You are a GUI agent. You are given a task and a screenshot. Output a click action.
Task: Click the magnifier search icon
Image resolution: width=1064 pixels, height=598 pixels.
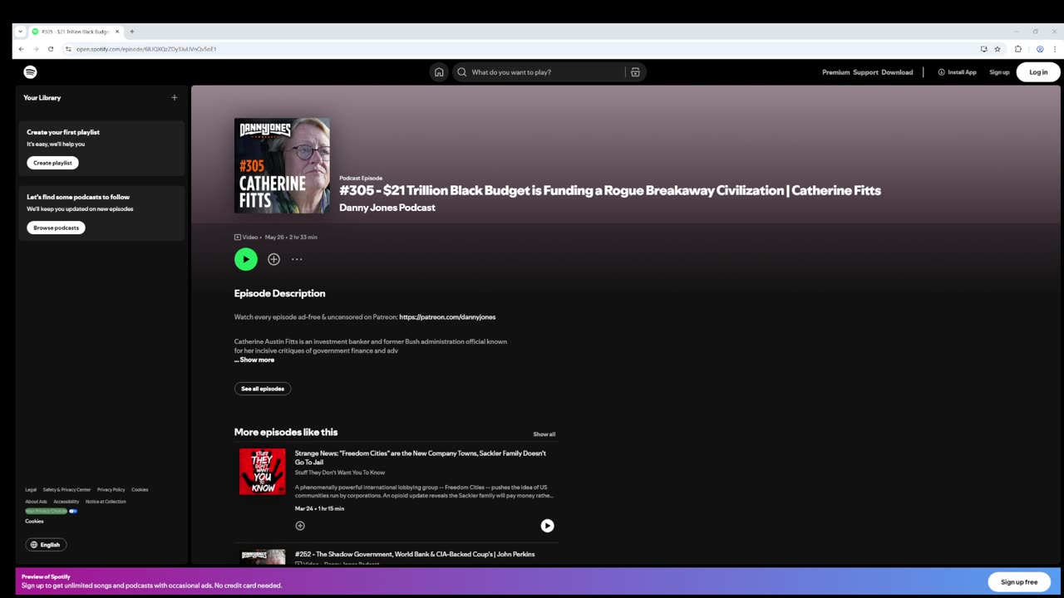pyautogui.click(x=462, y=72)
